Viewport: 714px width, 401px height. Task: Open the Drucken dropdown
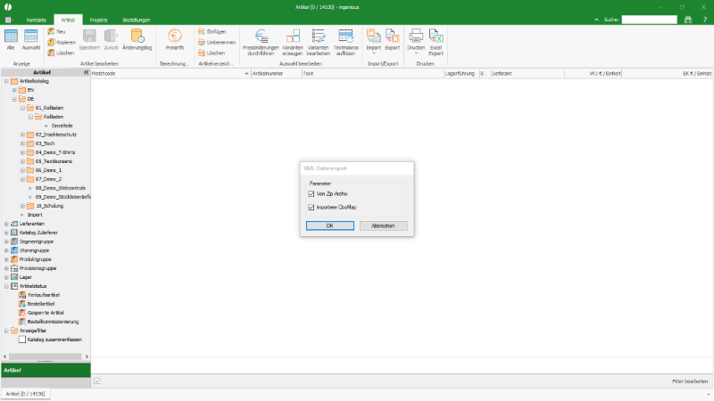(416, 53)
